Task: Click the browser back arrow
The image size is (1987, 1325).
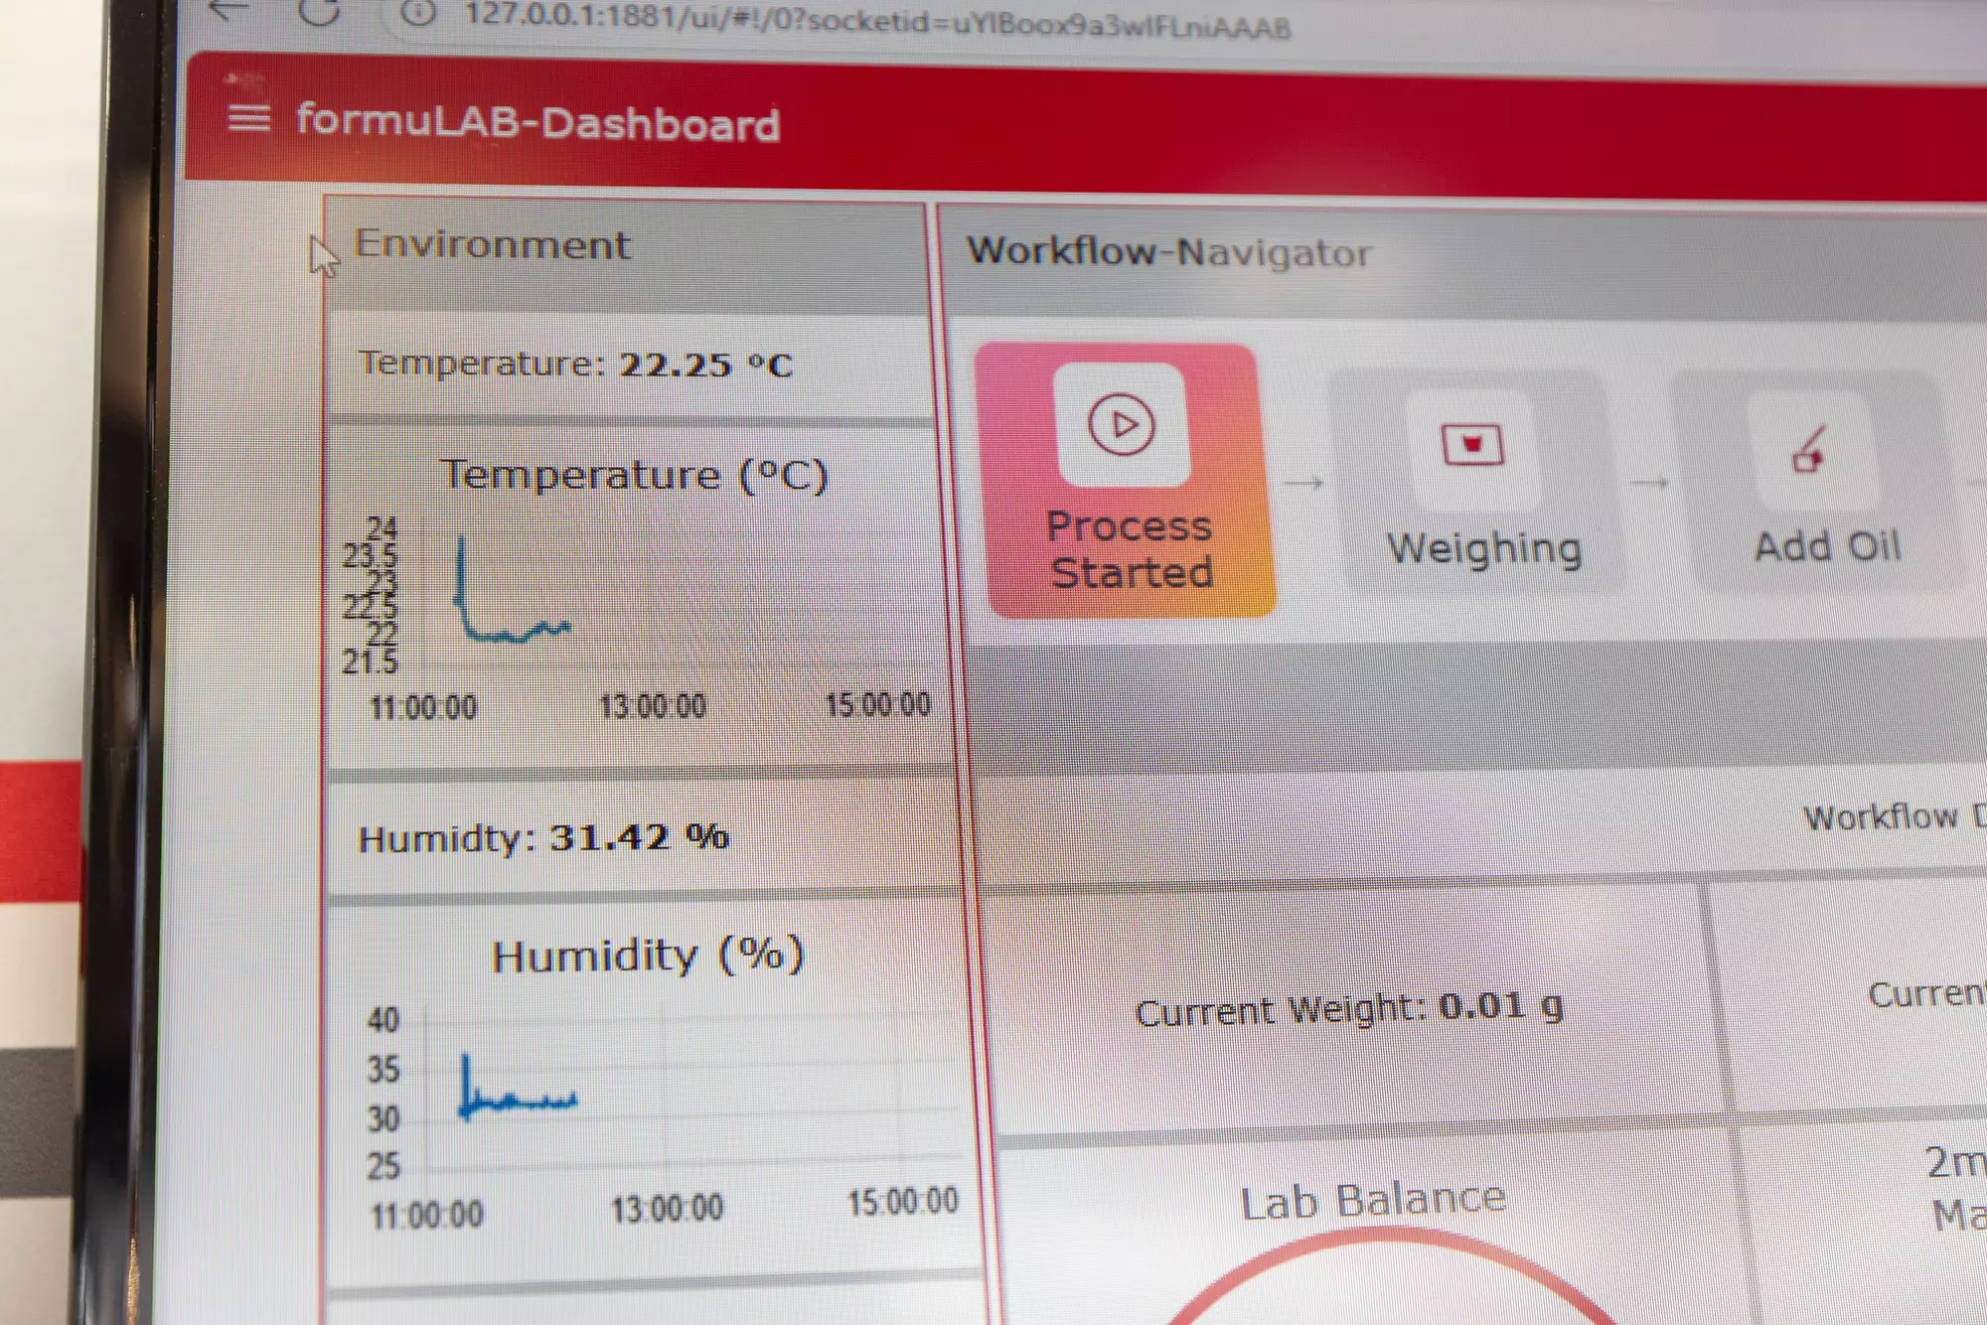Action: [229, 10]
